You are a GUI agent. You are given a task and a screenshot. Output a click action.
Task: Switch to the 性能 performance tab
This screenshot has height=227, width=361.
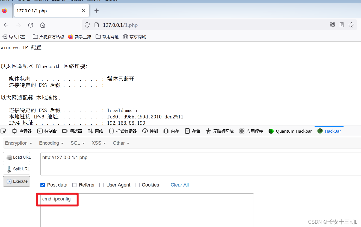[150, 131]
